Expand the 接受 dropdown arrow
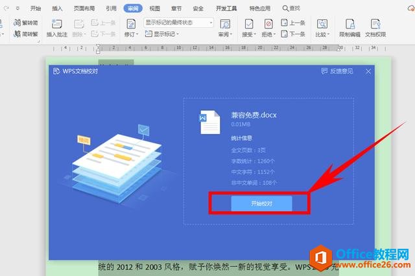The image size is (415, 276). (x=255, y=34)
